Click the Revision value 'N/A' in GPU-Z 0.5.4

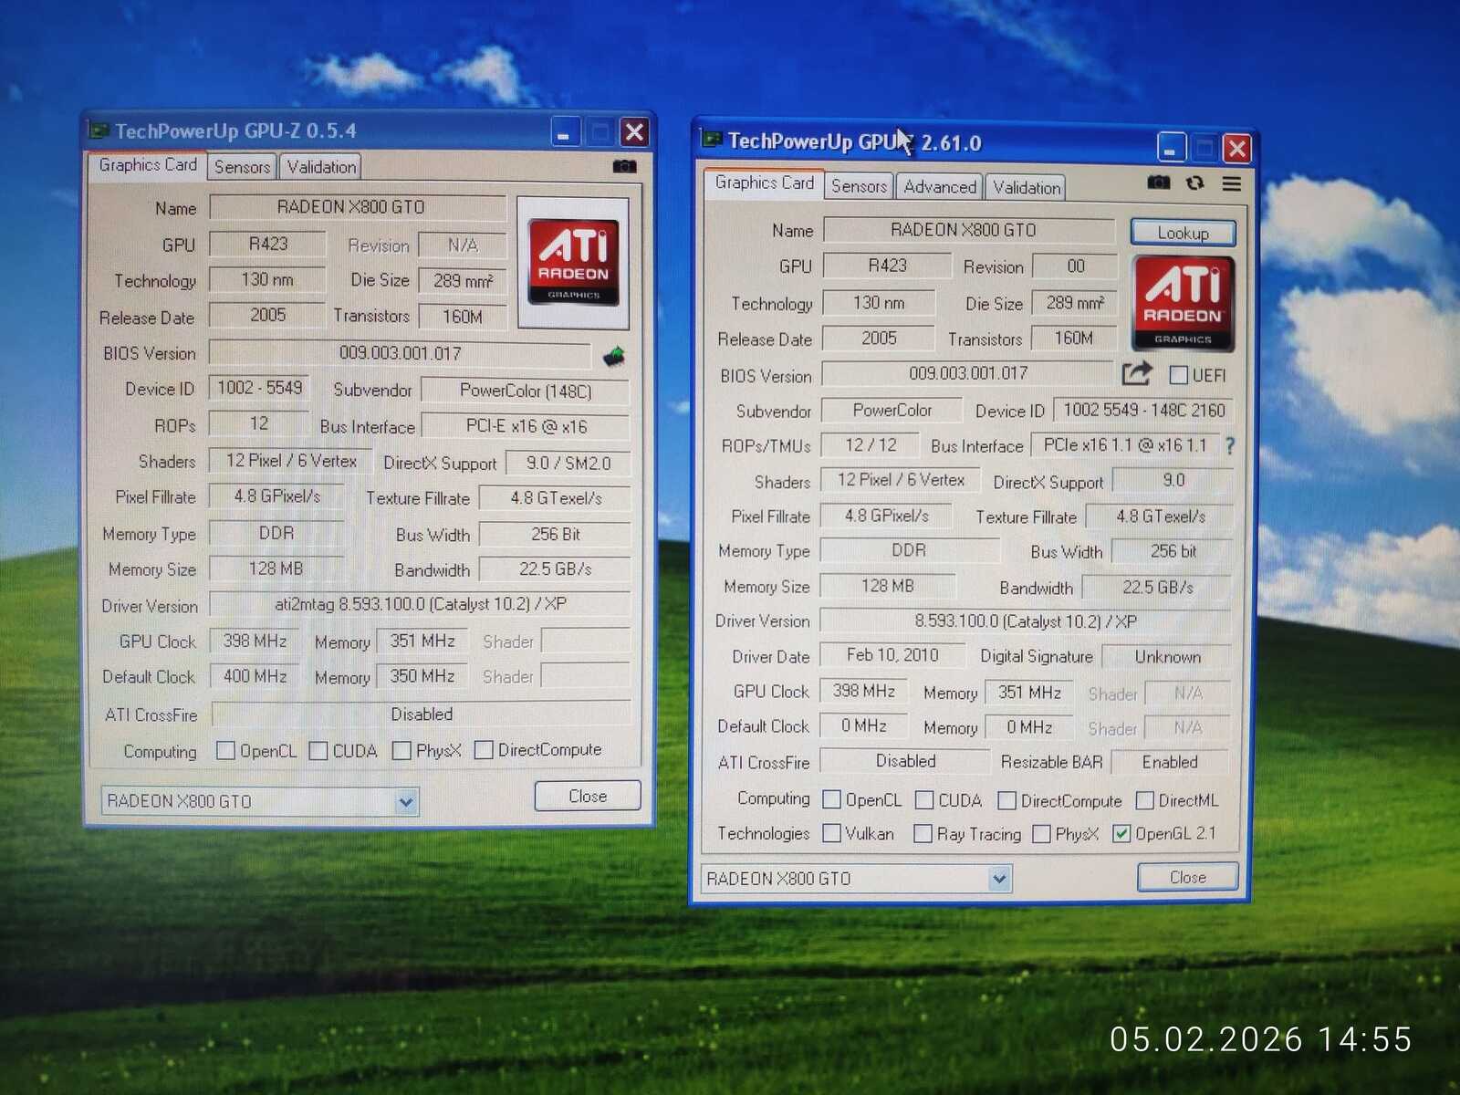(x=462, y=245)
